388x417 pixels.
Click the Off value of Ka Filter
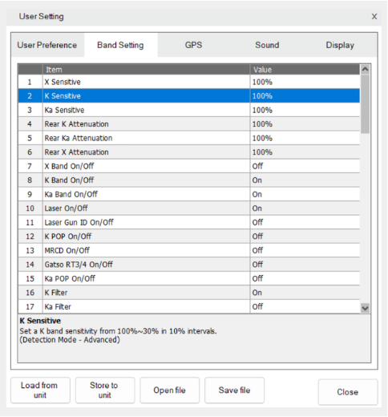[x=305, y=306]
